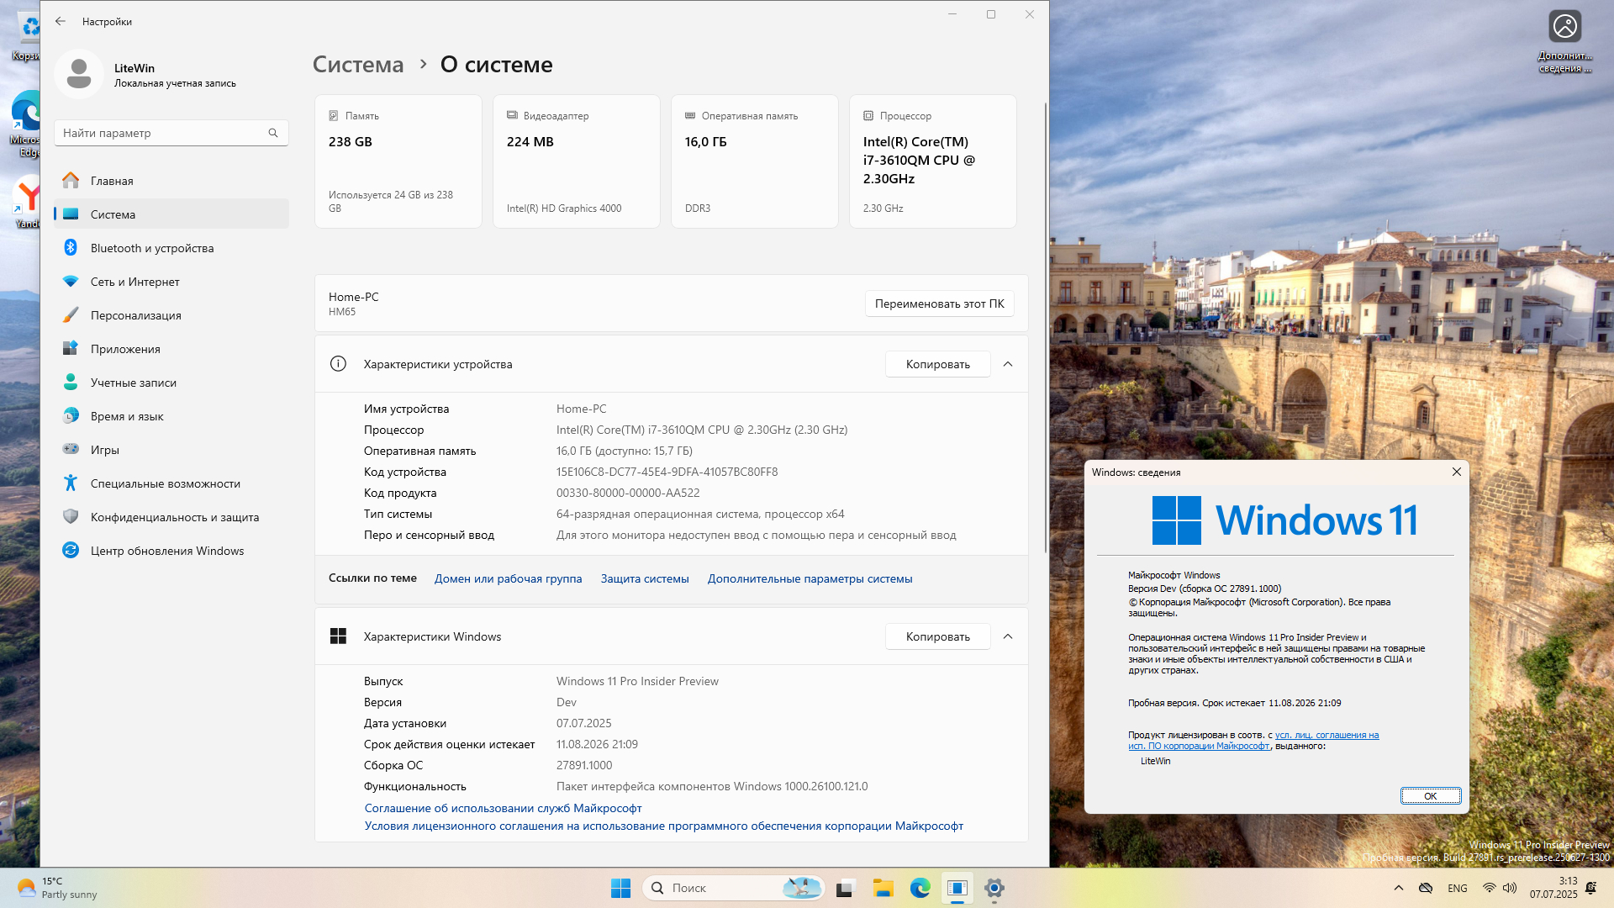This screenshot has height=908, width=1614.
Task: Open Защита системы link
Action: 644,578
